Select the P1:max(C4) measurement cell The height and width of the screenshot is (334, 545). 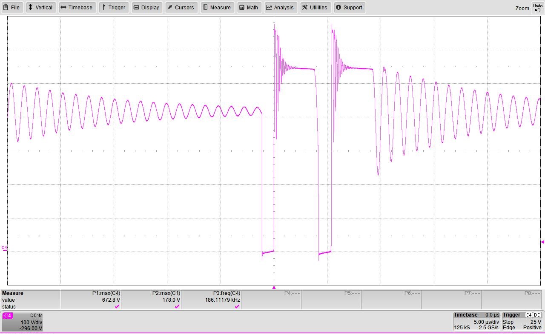pyautogui.click(x=91, y=300)
